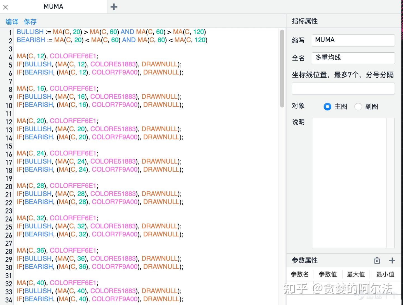Click the code editor vertical scrollbar thumb
The height and width of the screenshot is (305, 403).
(282, 69)
